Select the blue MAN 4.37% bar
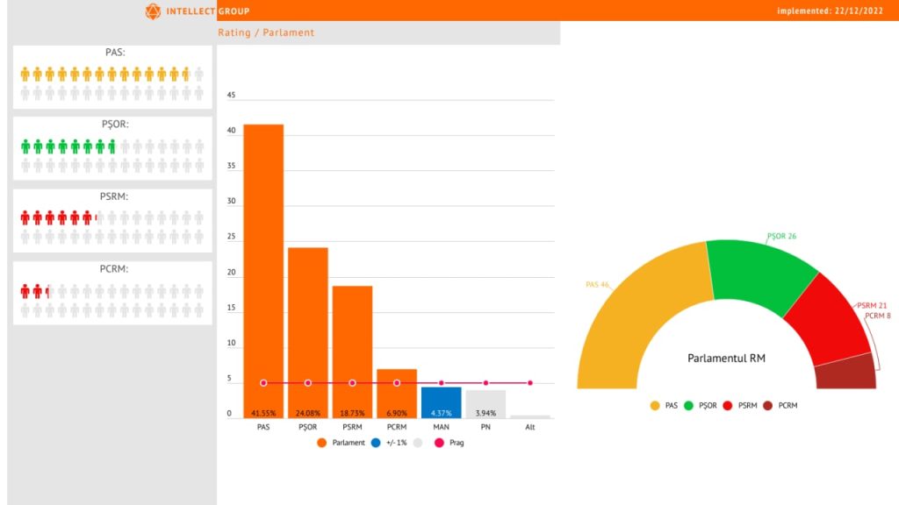Screen dimensions: 899x505 pyautogui.click(x=441, y=402)
